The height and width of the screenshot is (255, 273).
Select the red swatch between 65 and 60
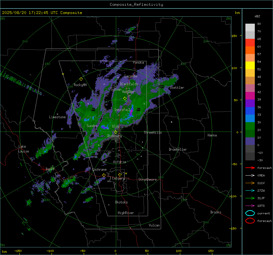[x=250, y=43]
